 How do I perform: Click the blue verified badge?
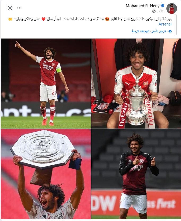click(162, 6)
